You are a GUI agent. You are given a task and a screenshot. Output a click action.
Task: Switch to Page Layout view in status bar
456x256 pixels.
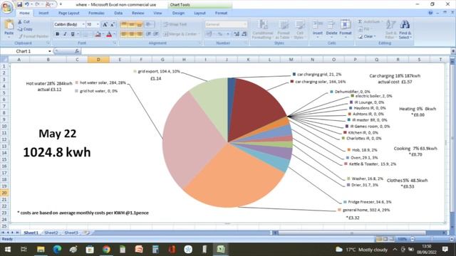(385, 239)
